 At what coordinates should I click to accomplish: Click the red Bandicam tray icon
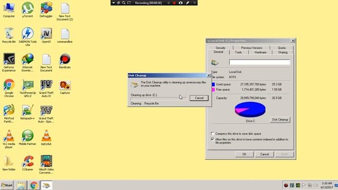[x=286, y=185]
